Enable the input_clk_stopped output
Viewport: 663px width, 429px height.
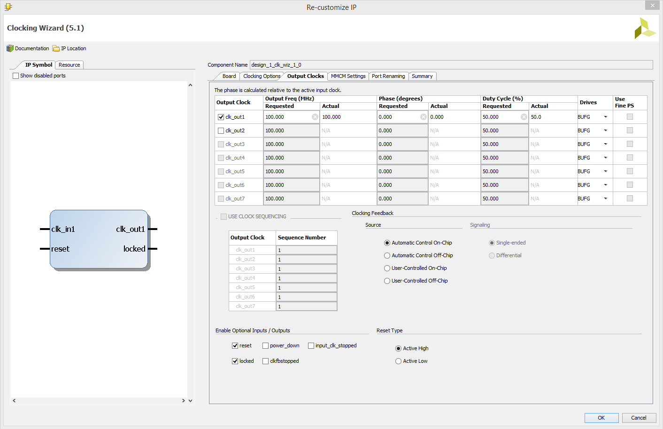tap(311, 345)
